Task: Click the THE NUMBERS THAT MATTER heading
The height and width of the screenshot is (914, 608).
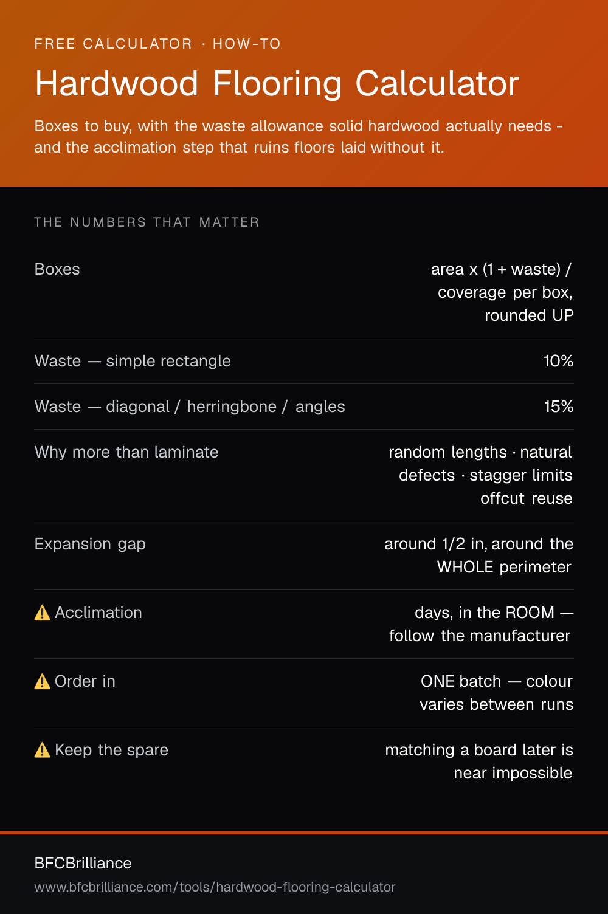Action: point(147,222)
